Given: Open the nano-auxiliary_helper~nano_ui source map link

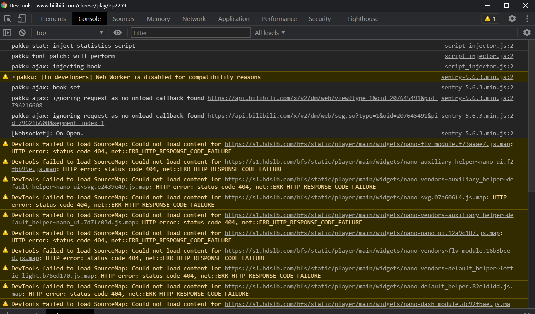Looking at the screenshot, I should (369, 162).
